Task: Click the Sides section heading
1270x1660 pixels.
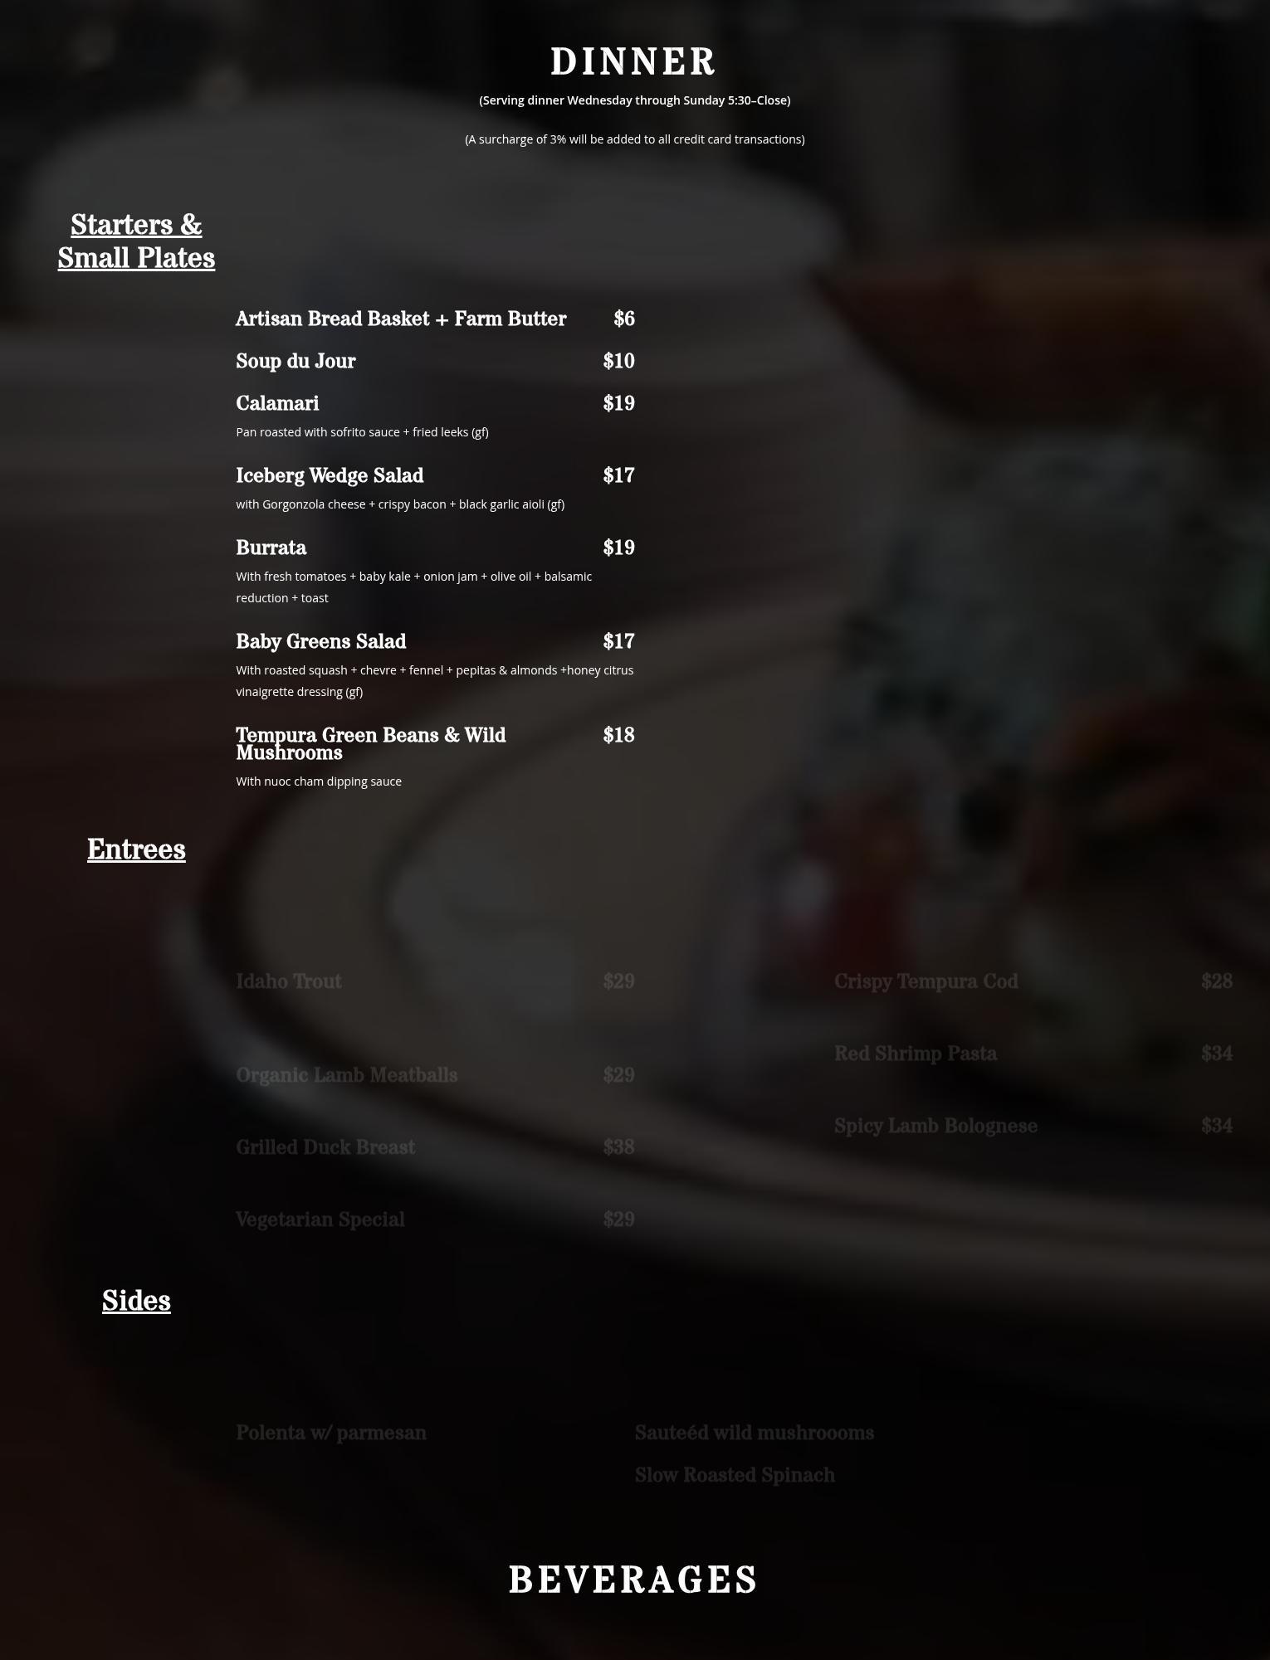Action: point(136,1301)
